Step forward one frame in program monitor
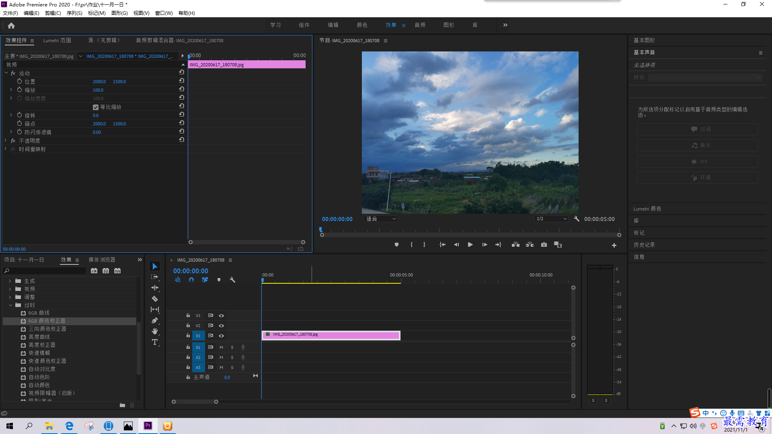Image resolution: width=772 pixels, height=434 pixels. [x=485, y=245]
